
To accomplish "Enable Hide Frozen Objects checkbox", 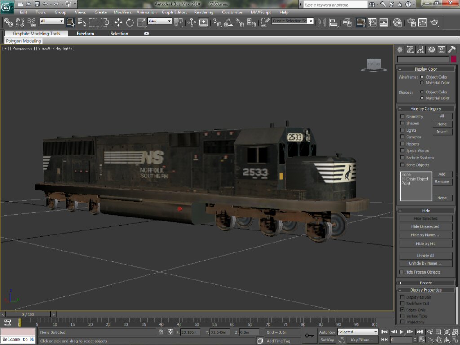I will (x=401, y=272).
